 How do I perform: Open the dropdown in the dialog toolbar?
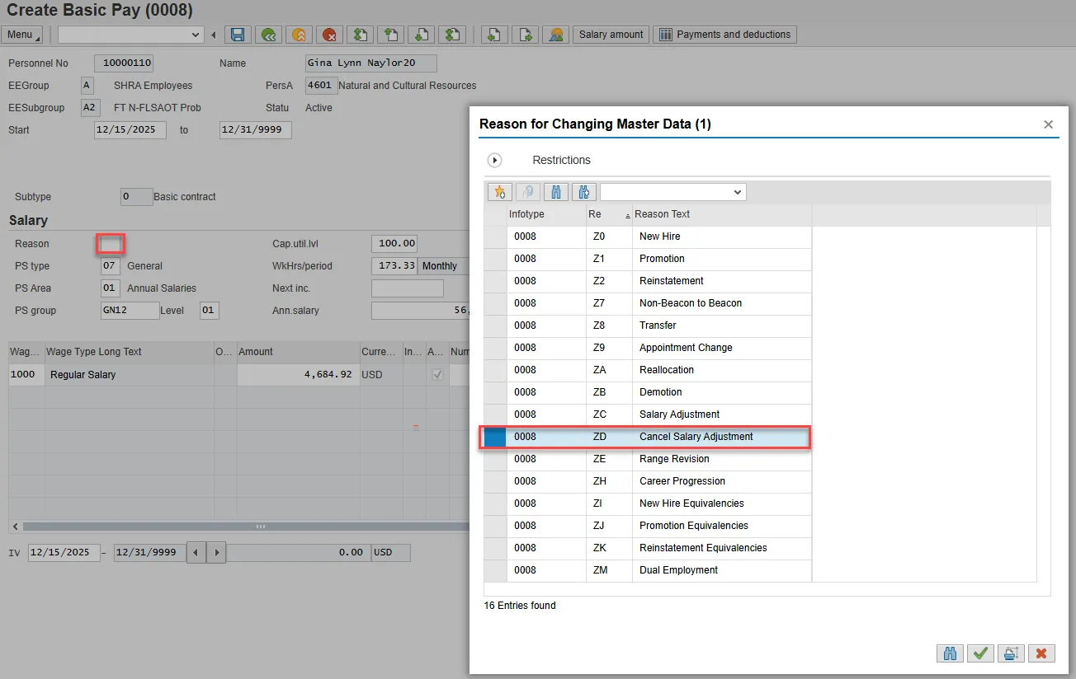pos(737,192)
